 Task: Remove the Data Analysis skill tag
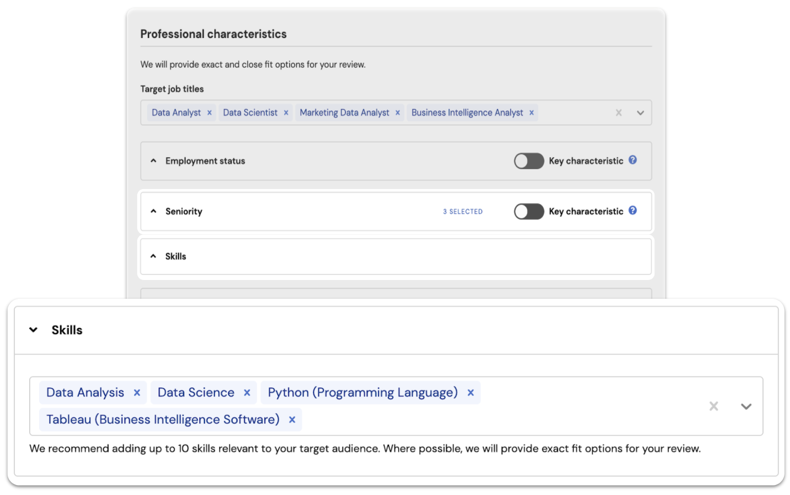[x=137, y=393]
